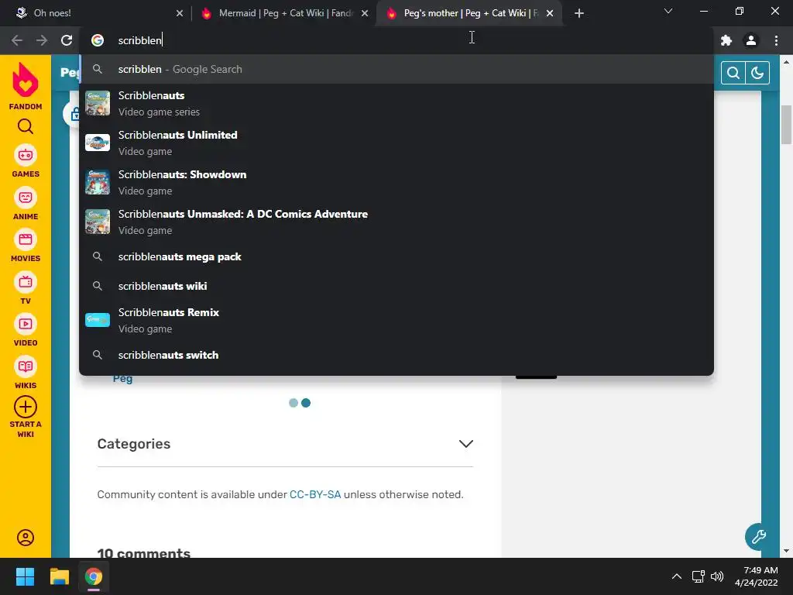Choose Scribblenauts Unmasked DC Comics suggestion
Screen dimensions: 793x595
tap(396, 222)
